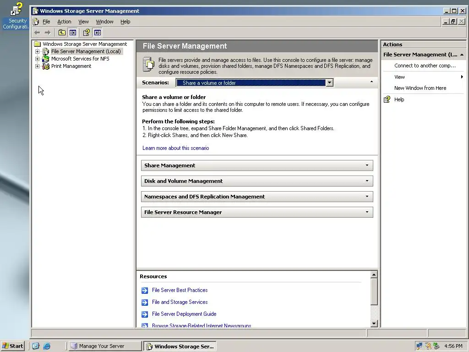The image size is (469, 352).
Task: Open the Window menu
Action: (104, 22)
